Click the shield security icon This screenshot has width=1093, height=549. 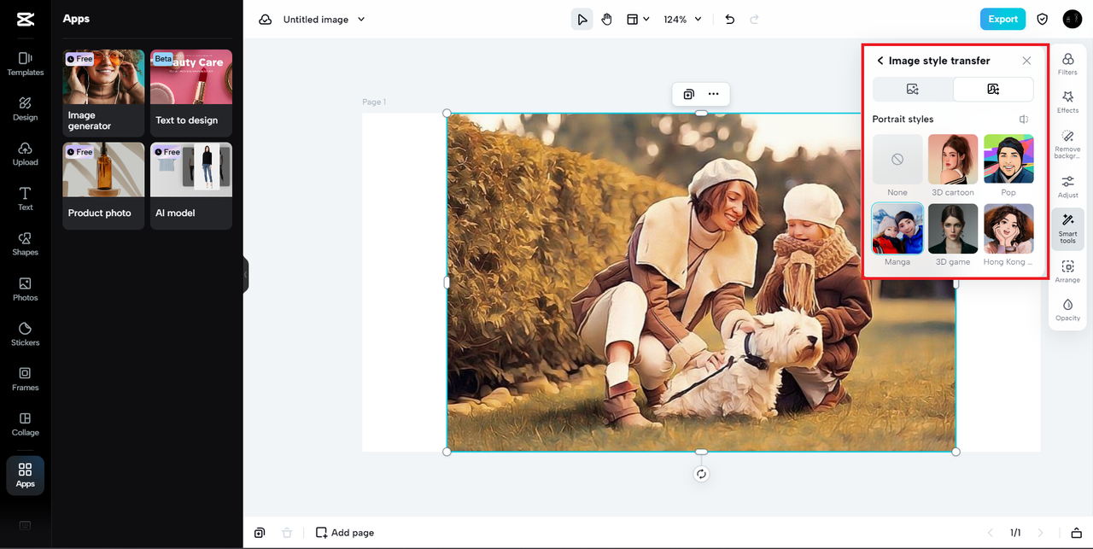pyautogui.click(x=1043, y=19)
